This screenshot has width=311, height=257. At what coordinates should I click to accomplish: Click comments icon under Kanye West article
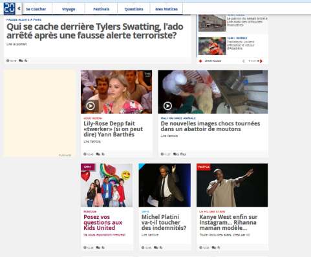point(214,247)
